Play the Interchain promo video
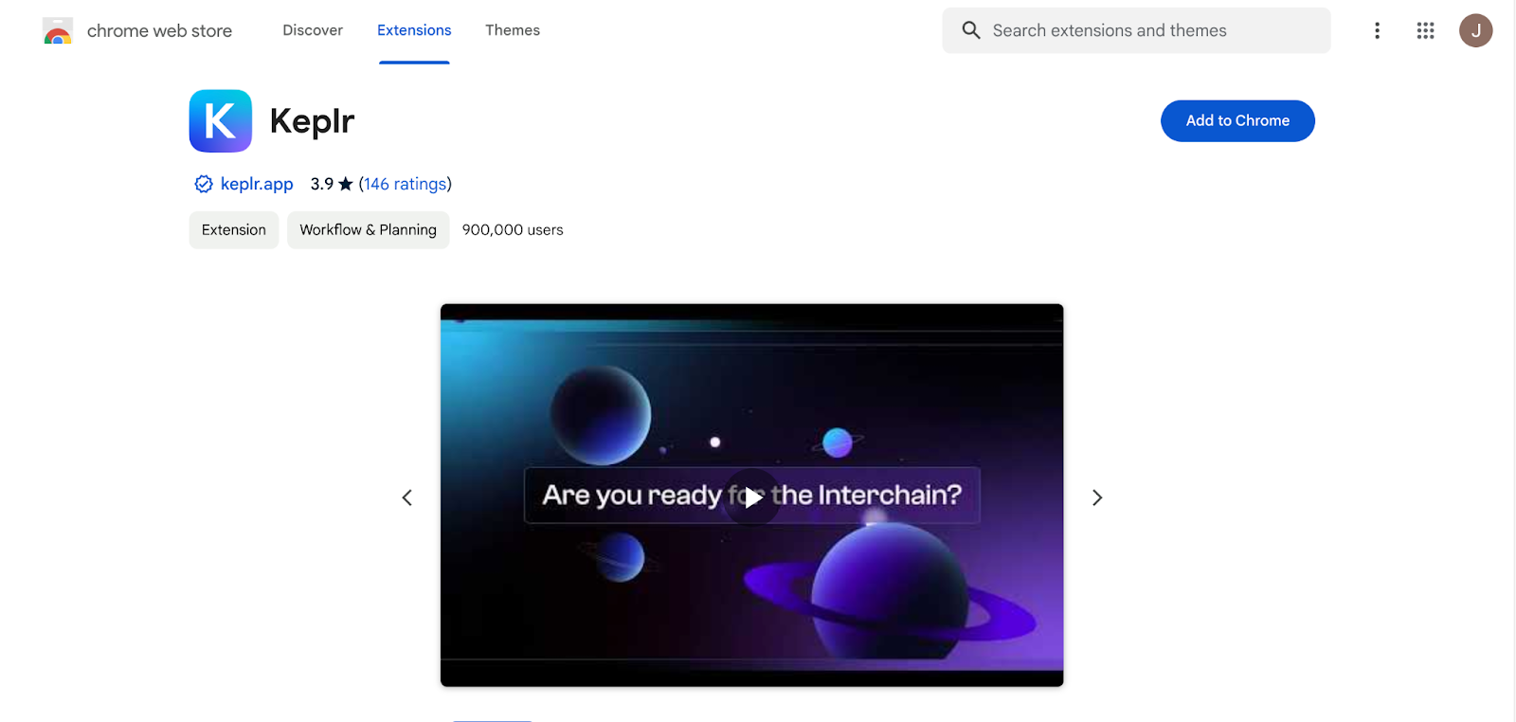The width and height of the screenshot is (1516, 722). point(752,496)
